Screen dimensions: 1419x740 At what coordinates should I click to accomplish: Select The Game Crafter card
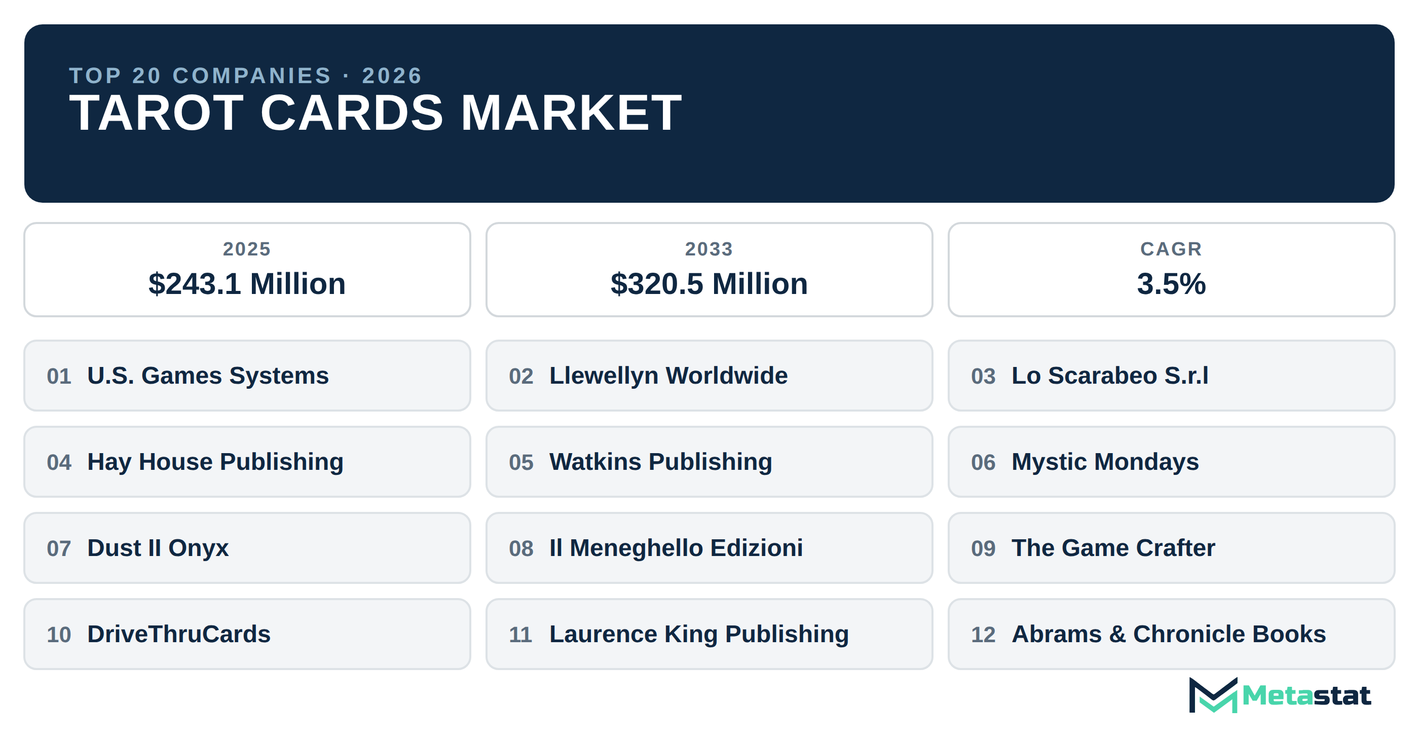click(x=1171, y=548)
